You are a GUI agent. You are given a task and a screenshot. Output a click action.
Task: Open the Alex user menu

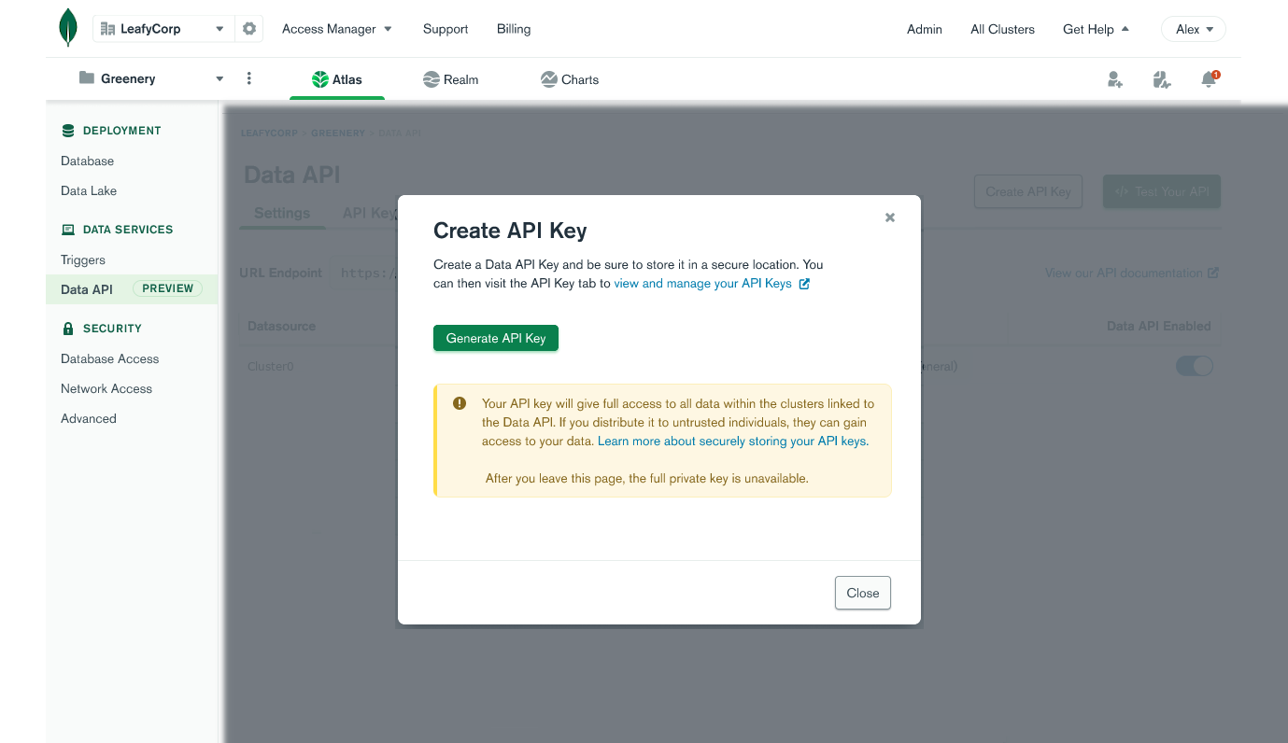click(1194, 29)
